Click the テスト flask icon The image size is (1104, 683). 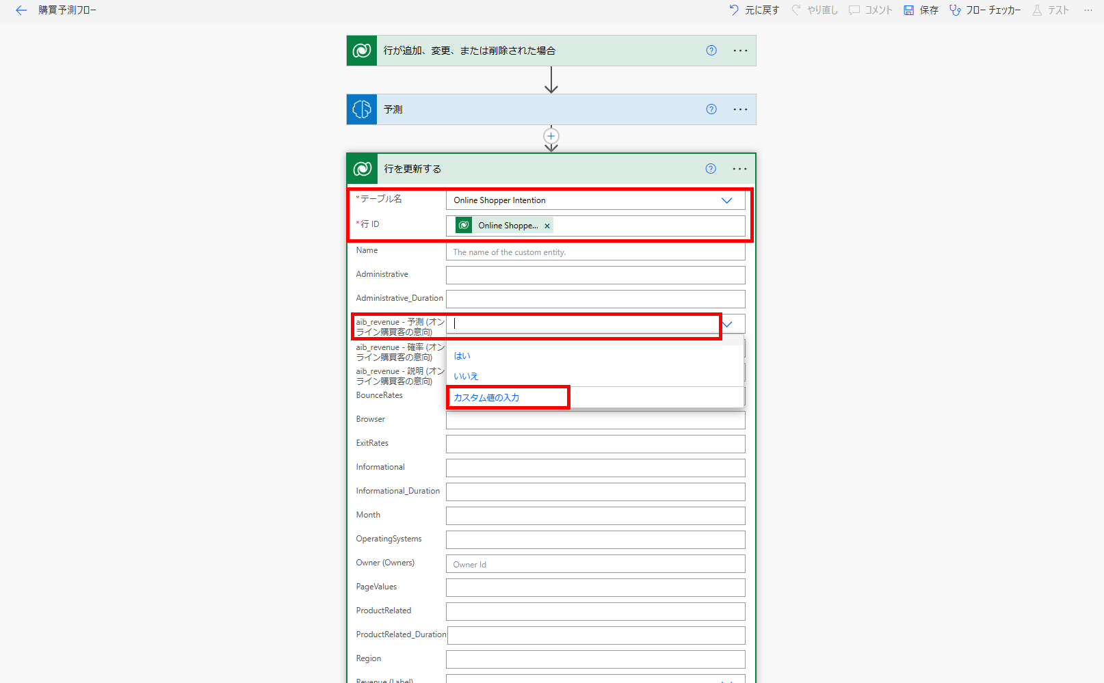pos(1038,10)
